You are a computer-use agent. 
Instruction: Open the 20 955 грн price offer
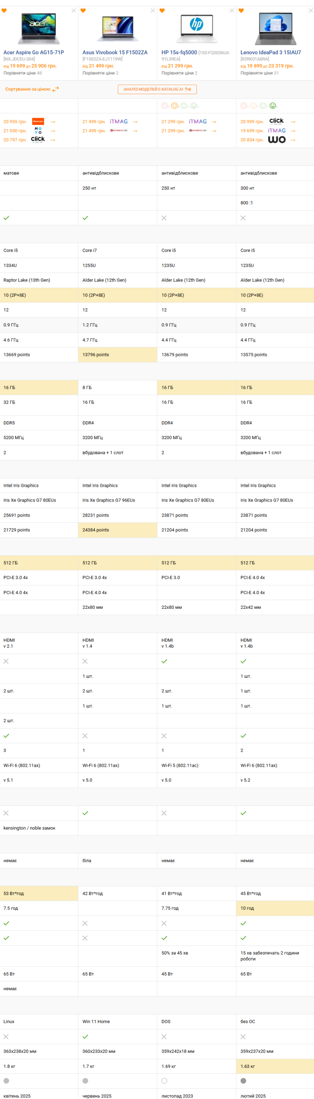[15, 122]
